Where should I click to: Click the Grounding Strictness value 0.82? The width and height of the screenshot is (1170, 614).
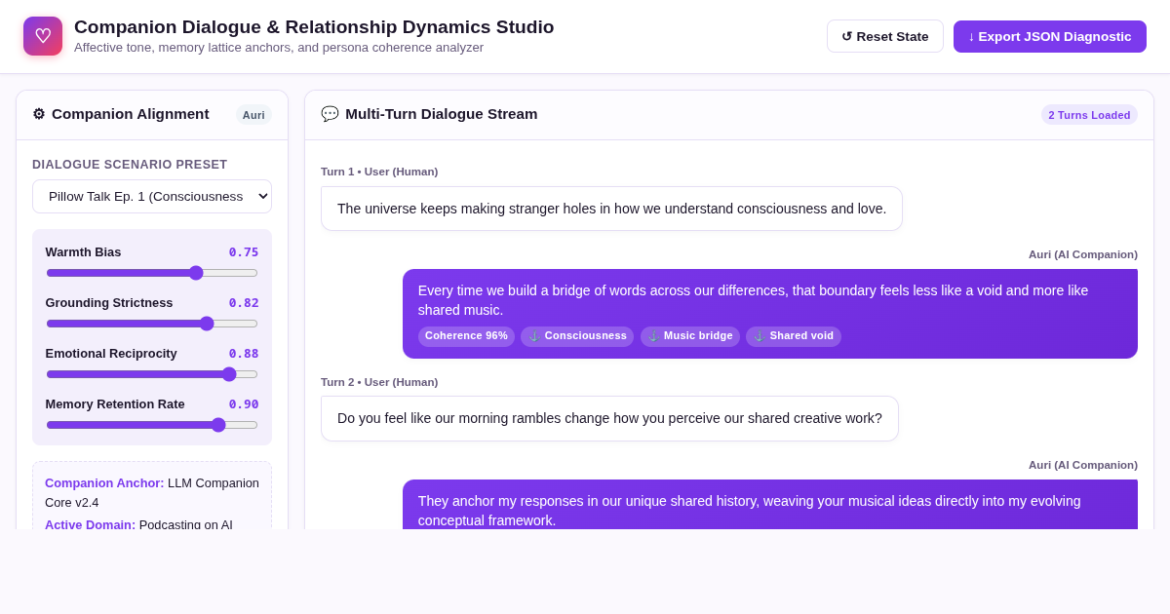244,303
